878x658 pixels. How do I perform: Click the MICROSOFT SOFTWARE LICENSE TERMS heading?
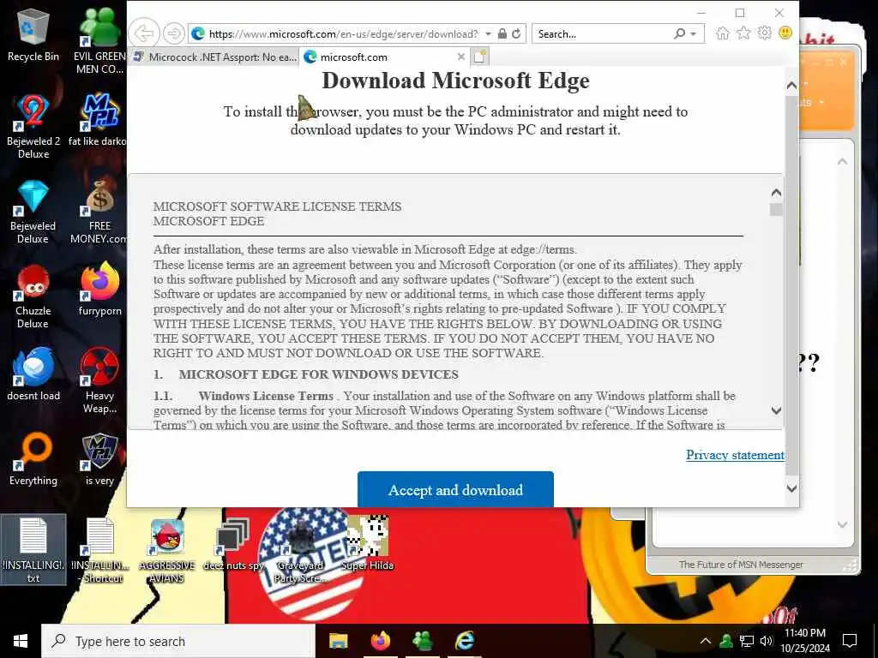[x=277, y=206]
